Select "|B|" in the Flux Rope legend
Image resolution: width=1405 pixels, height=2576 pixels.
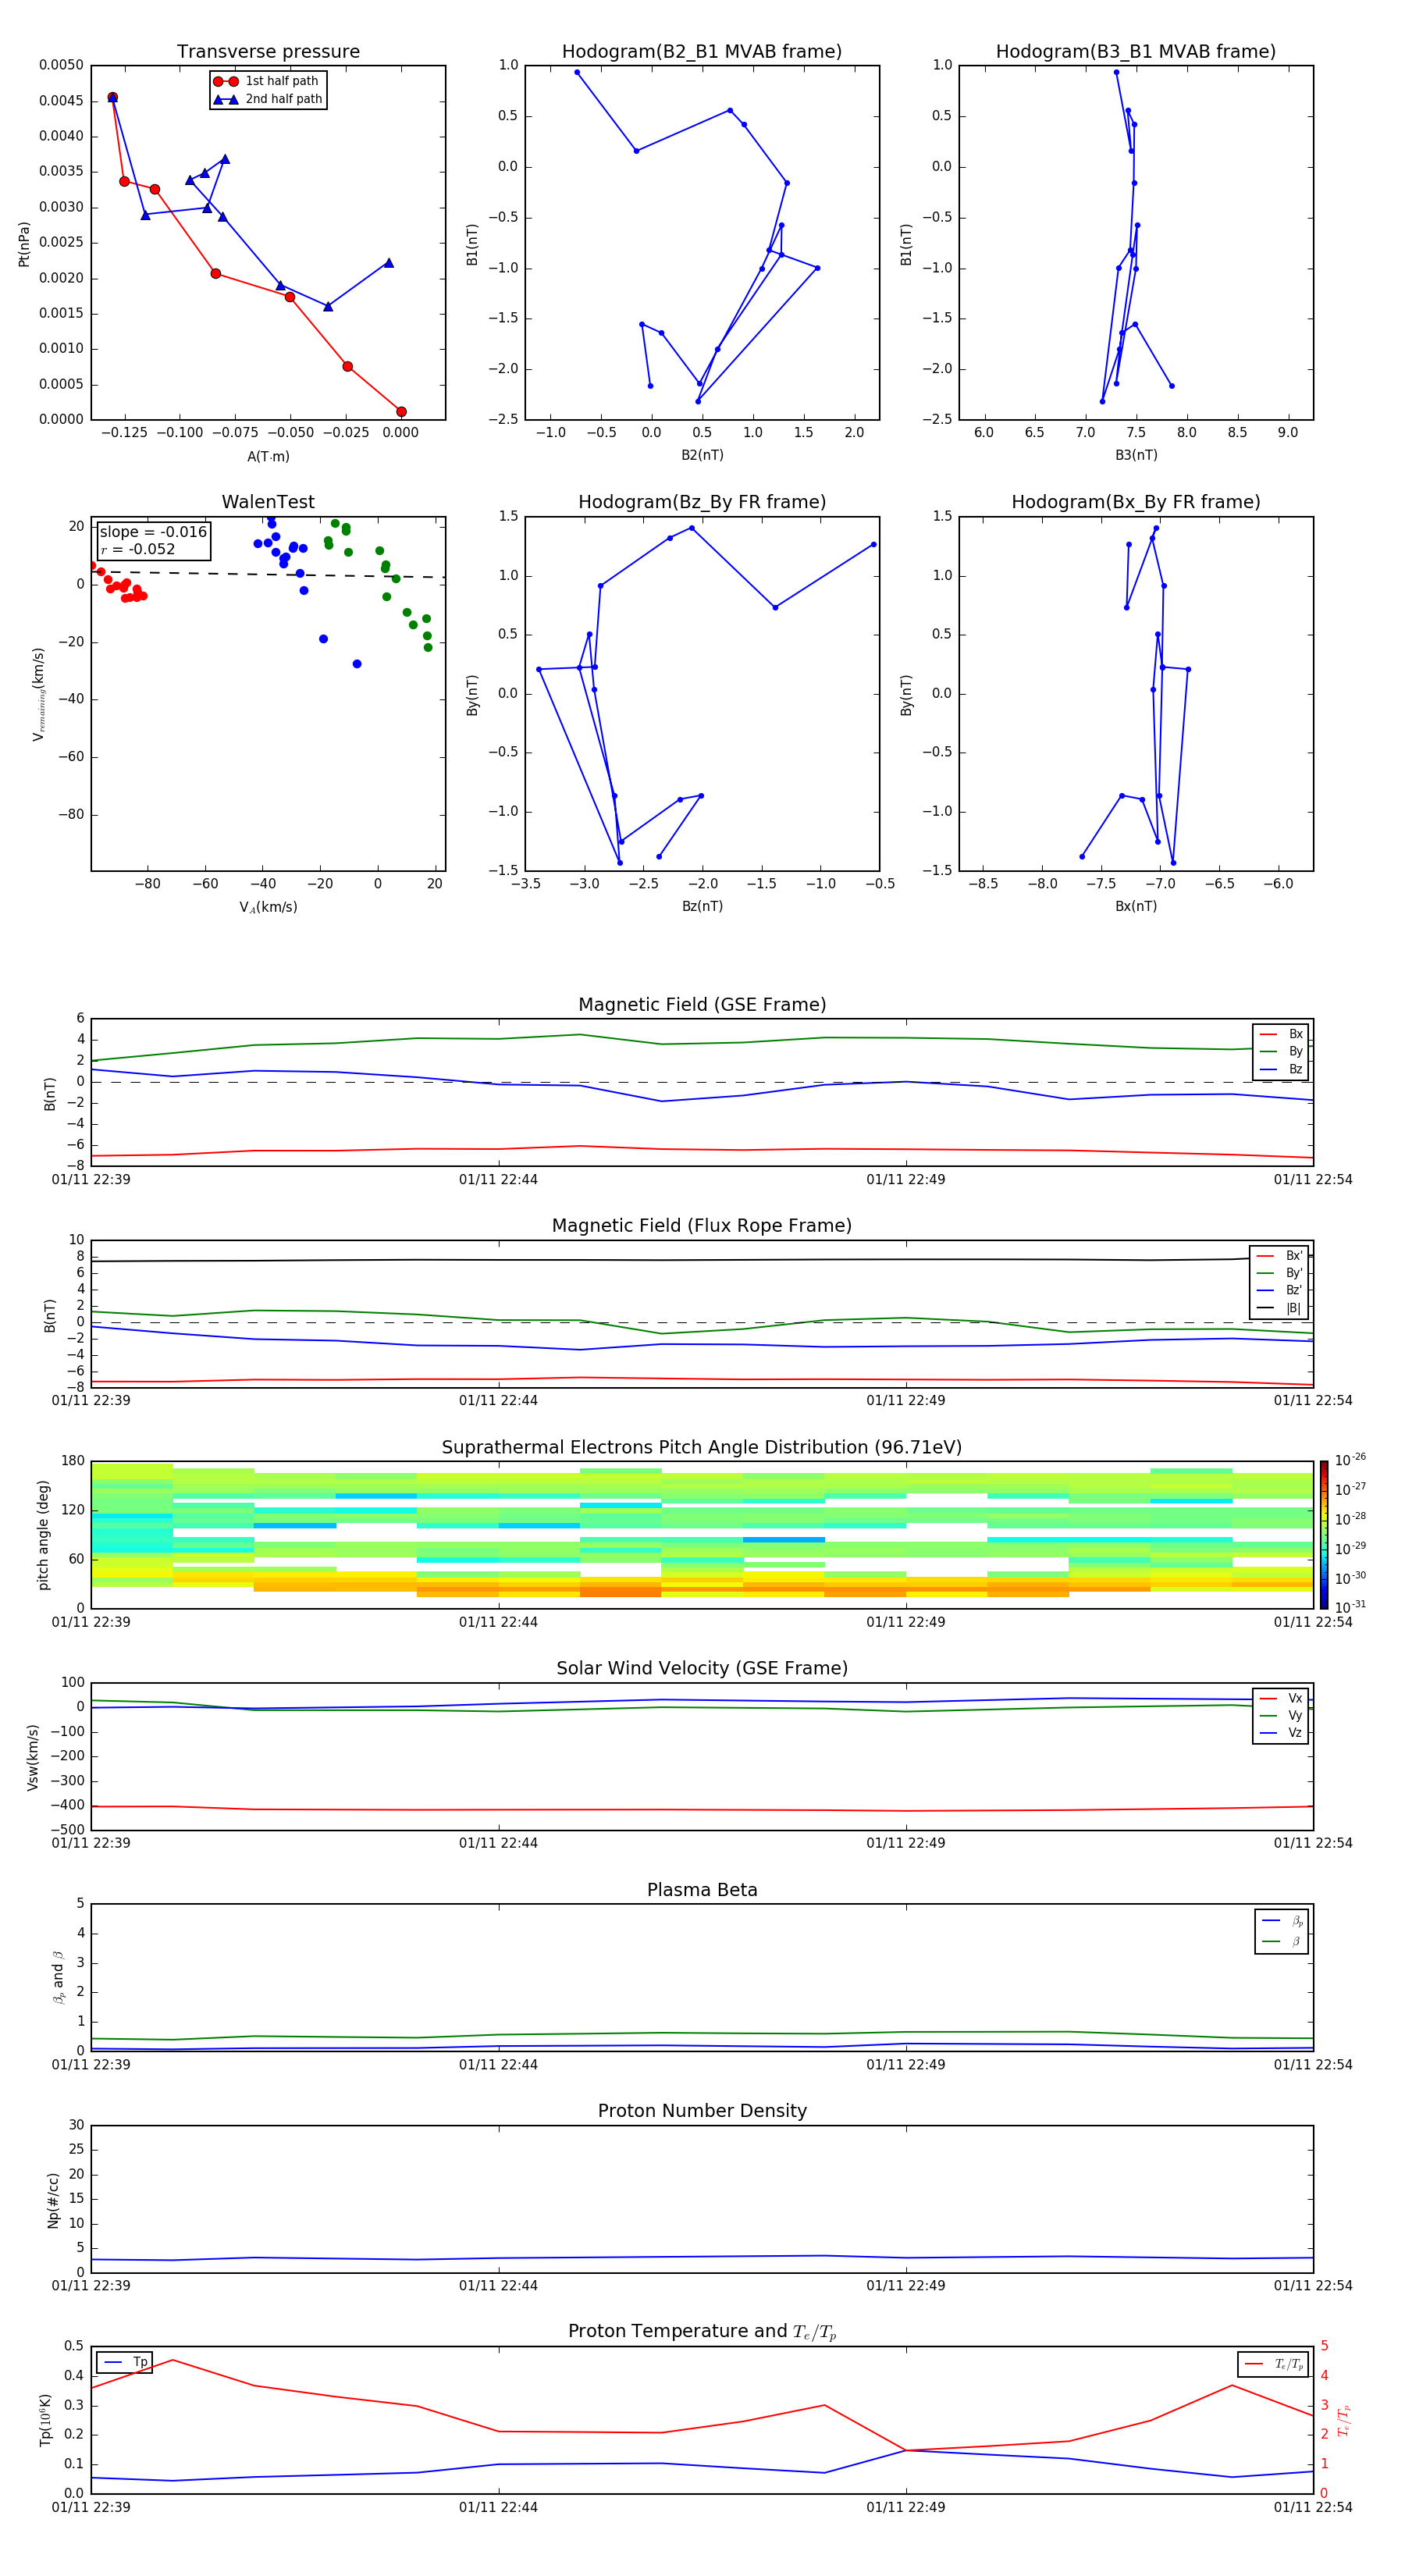click(1280, 1308)
